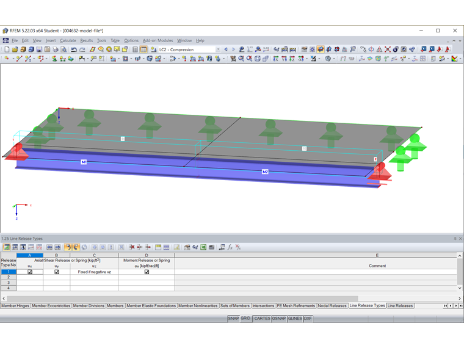The width and height of the screenshot is (464, 348).
Task: Toggle DXF in the status bar
Action: [308, 319]
